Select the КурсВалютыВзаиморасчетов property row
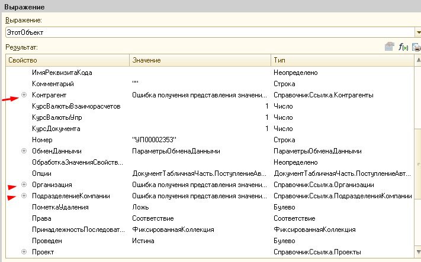 [x=210, y=106]
